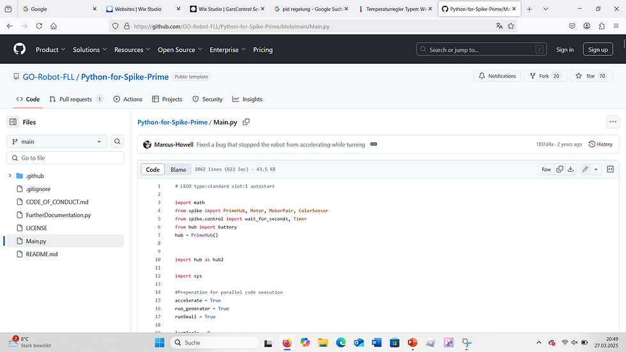Bookmark this page star icon
This screenshot has height=352, width=626.
[511, 26]
